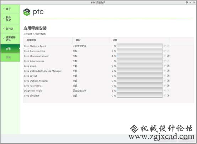Screen dimensions: 197x144
Task: Click 挂起 status link for Creo View Express
Action: point(75,61)
